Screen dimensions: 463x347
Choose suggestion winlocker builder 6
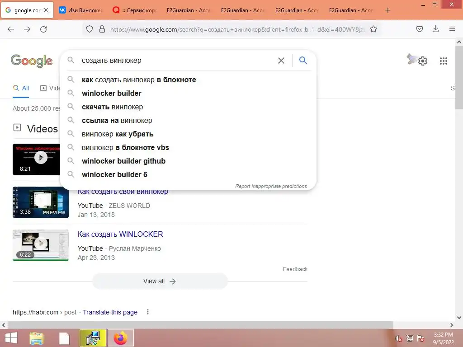point(188,175)
